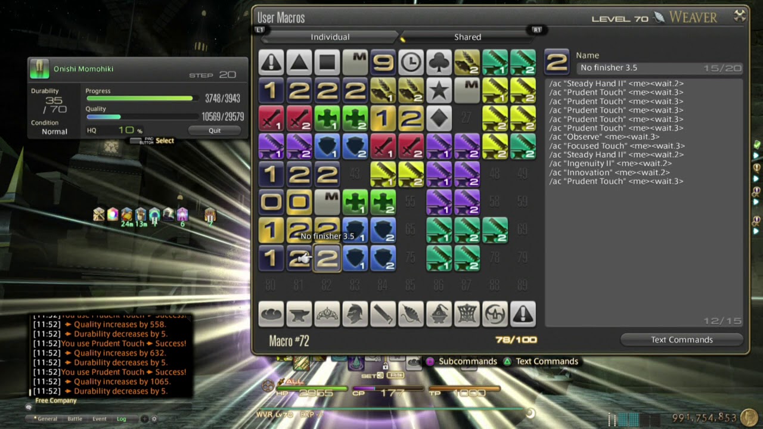This screenshot has width=763, height=429.
Task: Click the status buff showing 13m
Action: [141, 214]
